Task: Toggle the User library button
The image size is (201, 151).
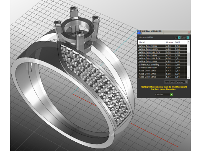Action: 185,38
